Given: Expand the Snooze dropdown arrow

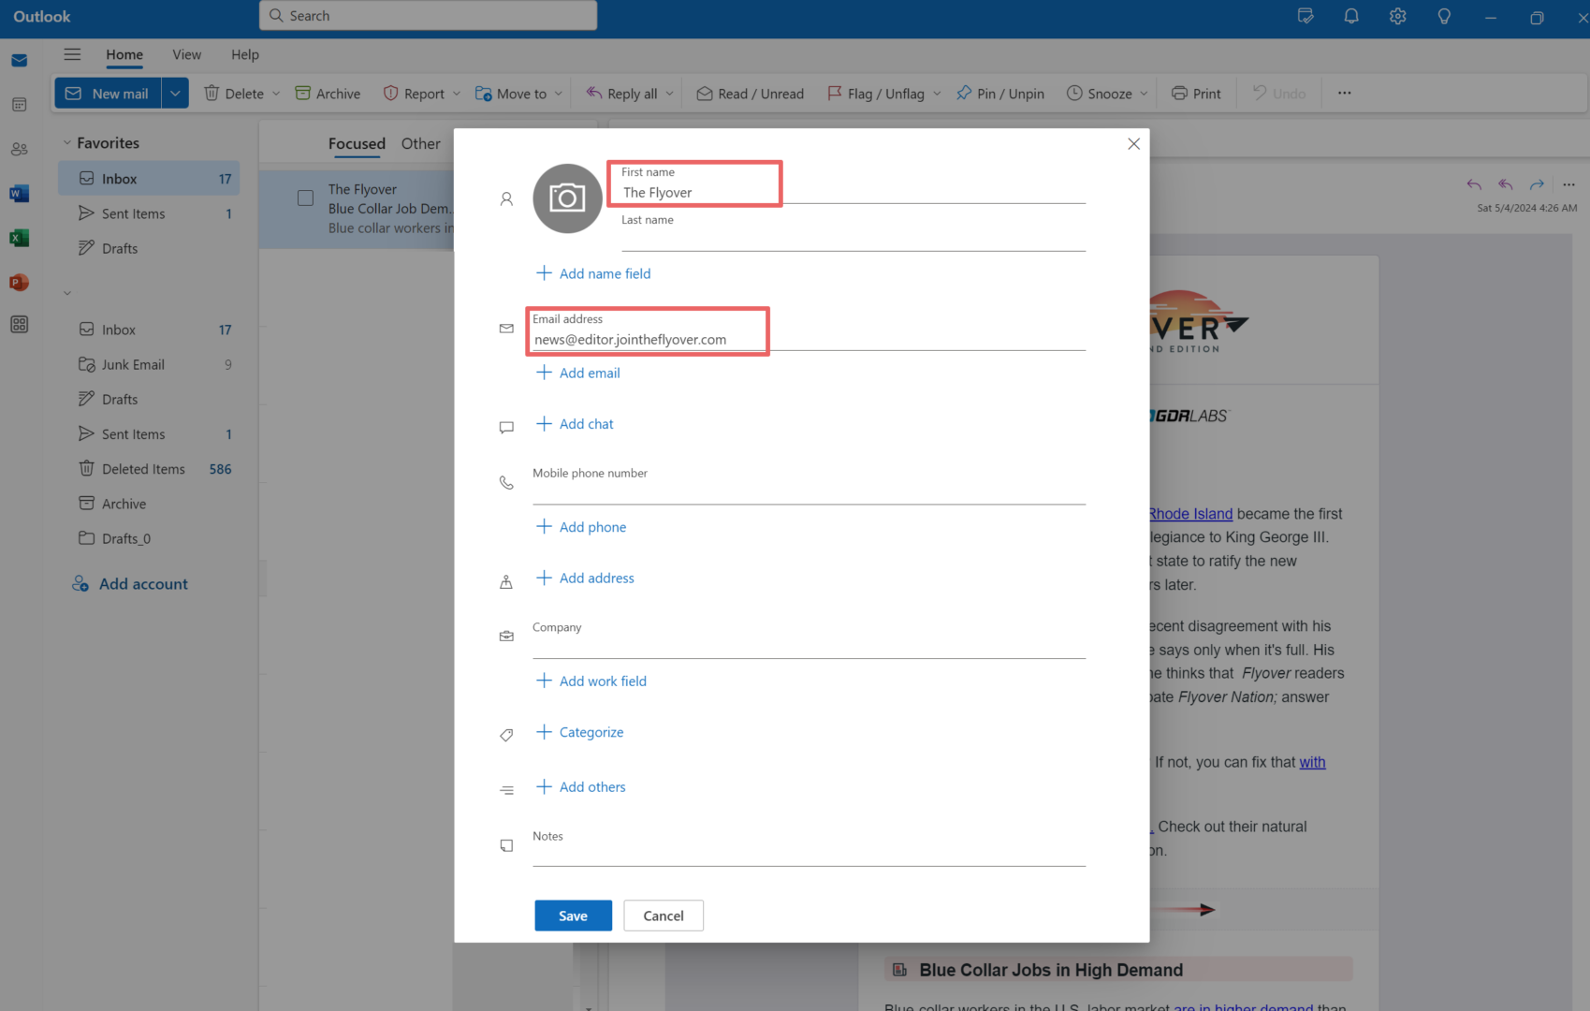Looking at the screenshot, I should [x=1144, y=94].
